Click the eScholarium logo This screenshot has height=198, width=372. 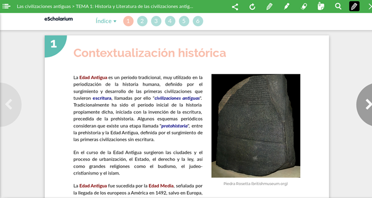click(x=59, y=19)
